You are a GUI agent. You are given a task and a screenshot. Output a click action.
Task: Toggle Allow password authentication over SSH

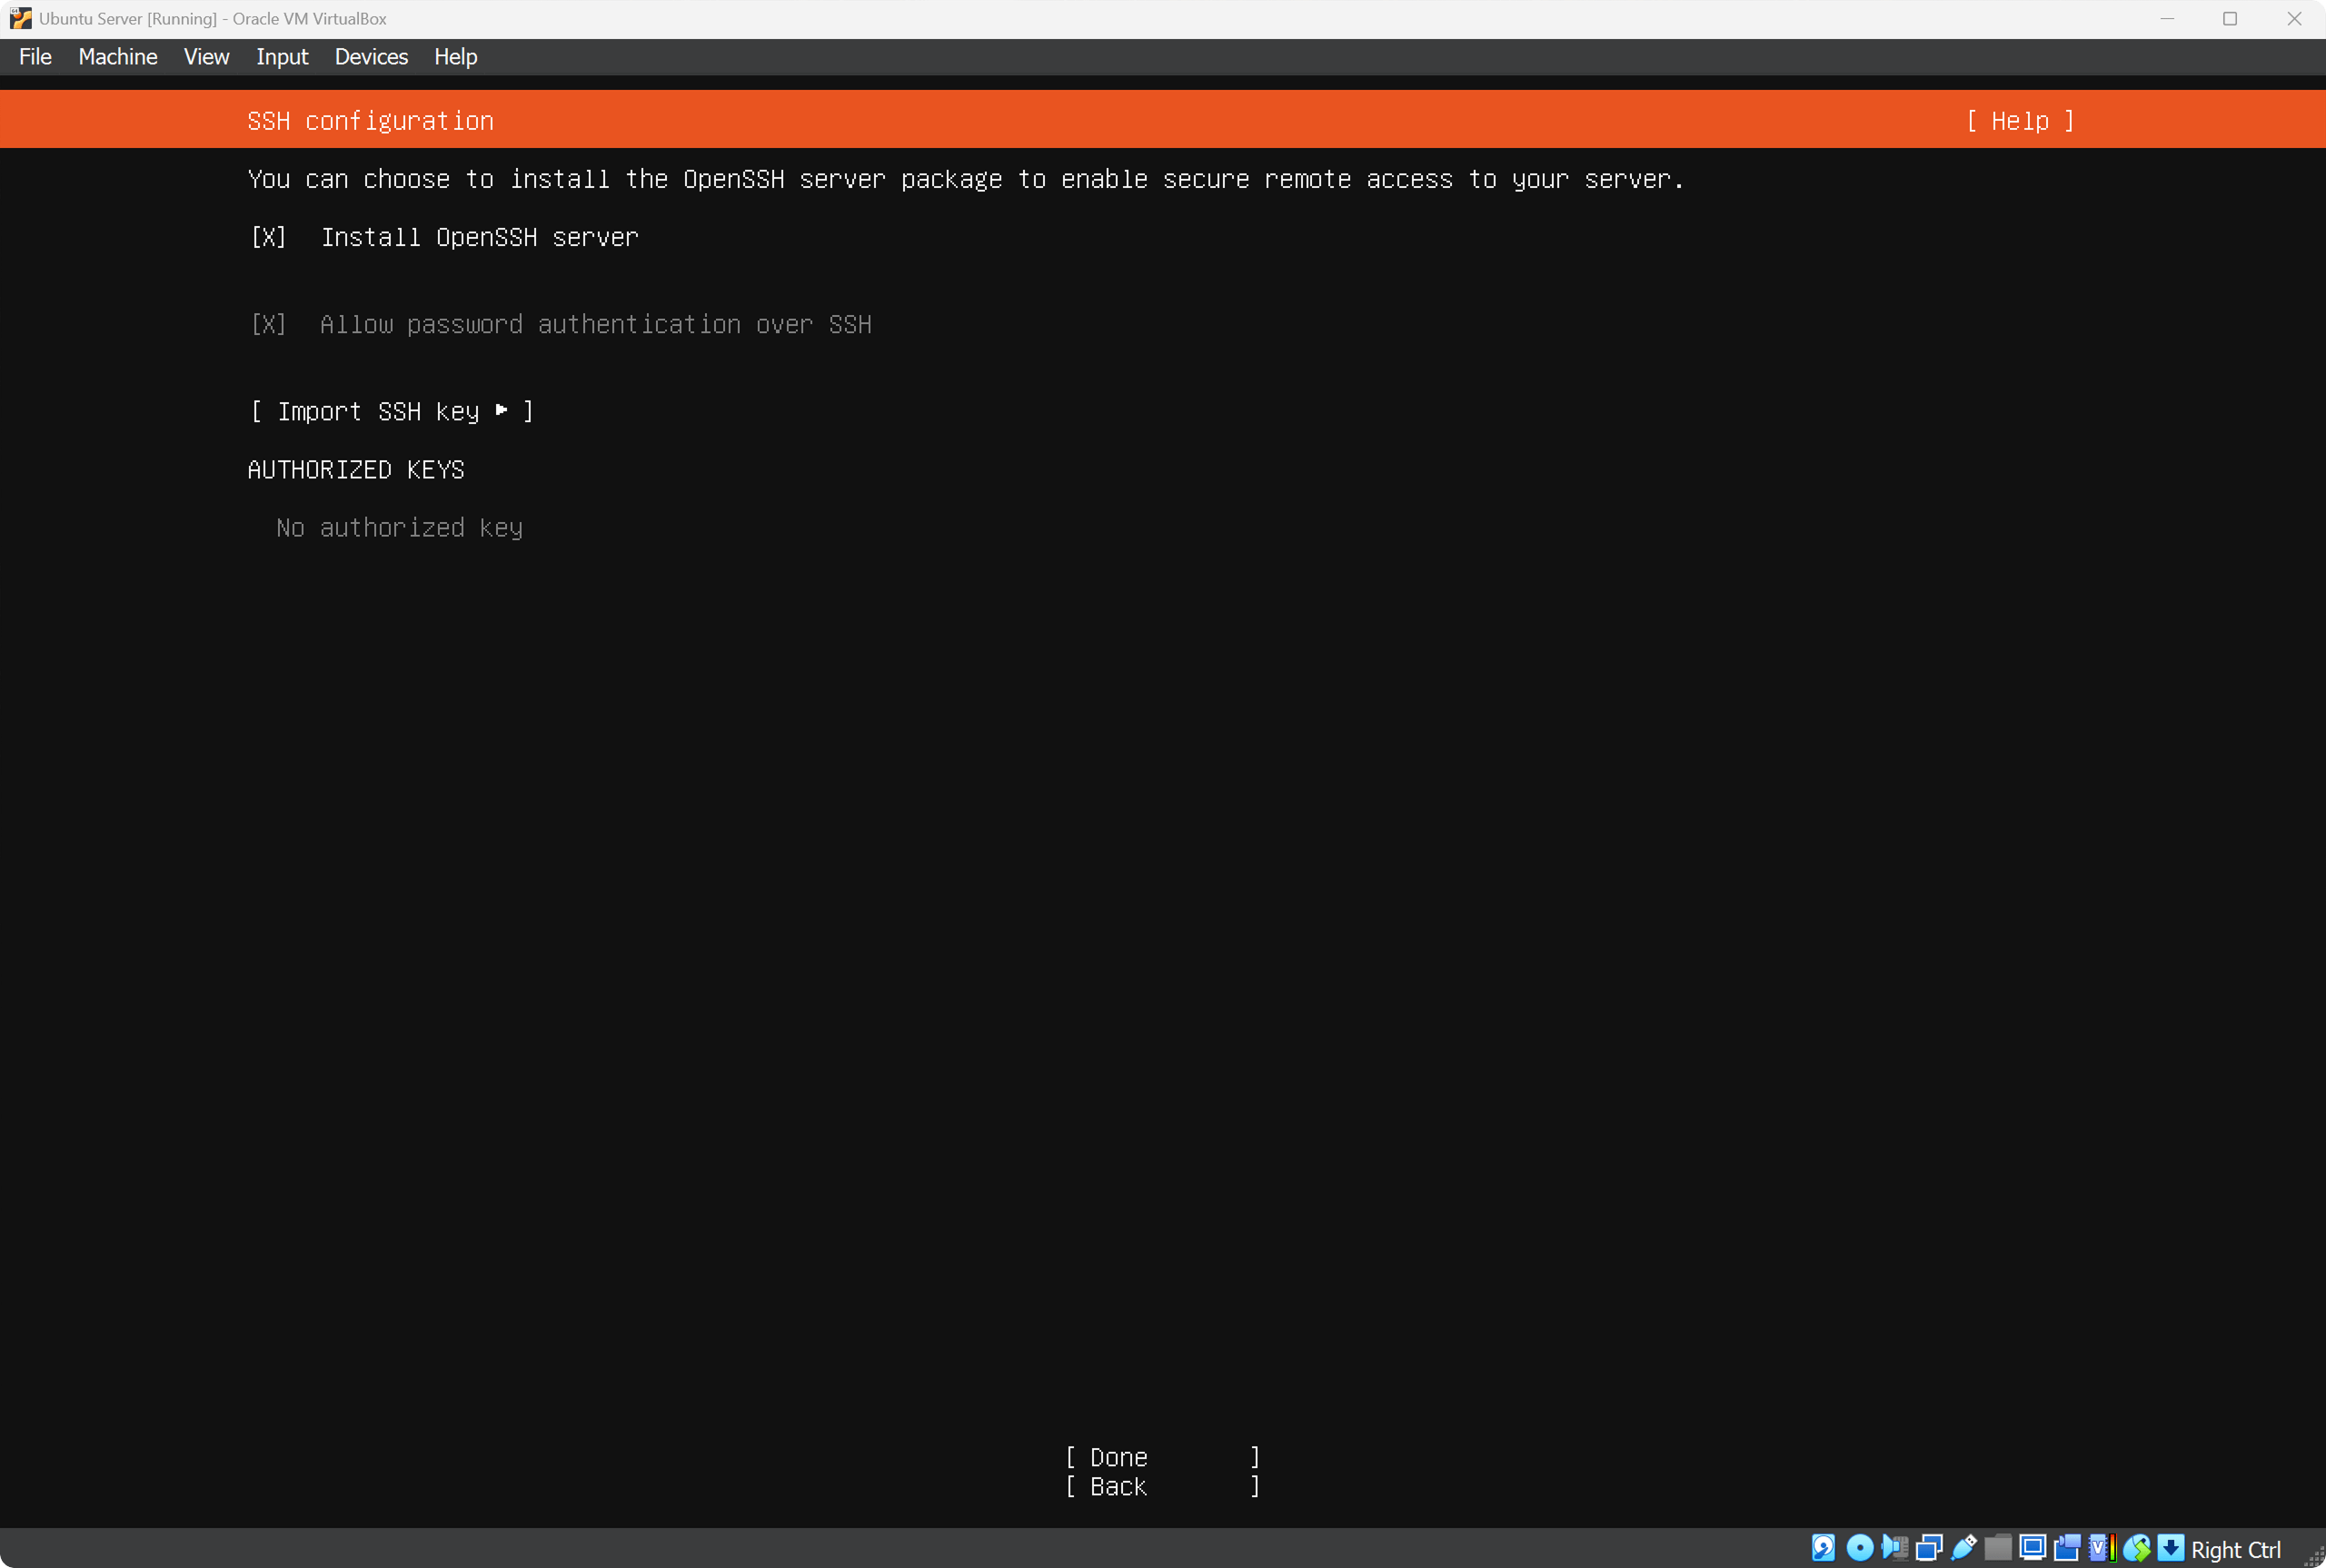268,324
